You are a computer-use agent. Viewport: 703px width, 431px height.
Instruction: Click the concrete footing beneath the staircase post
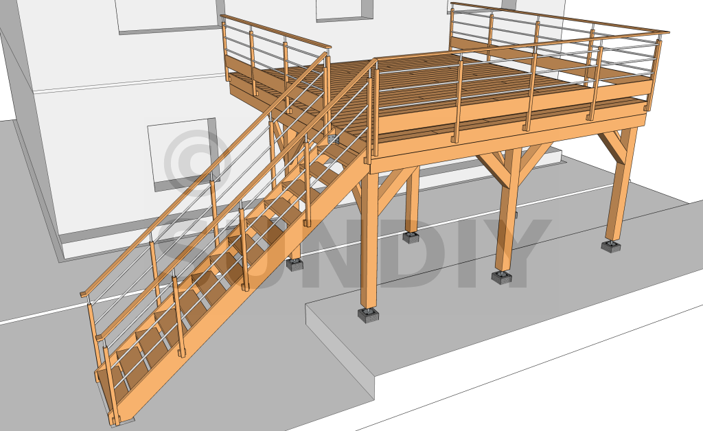[x=295, y=264]
